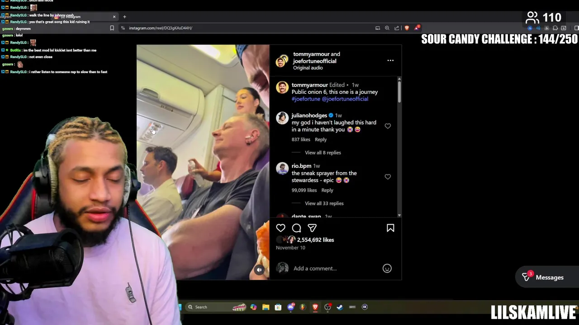Share the reel with the paper-plane icon

click(312, 228)
